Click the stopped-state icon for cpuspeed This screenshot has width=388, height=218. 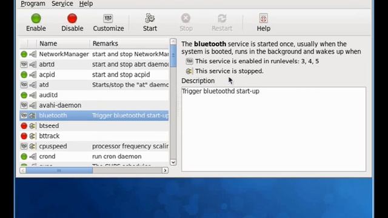pos(32,146)
